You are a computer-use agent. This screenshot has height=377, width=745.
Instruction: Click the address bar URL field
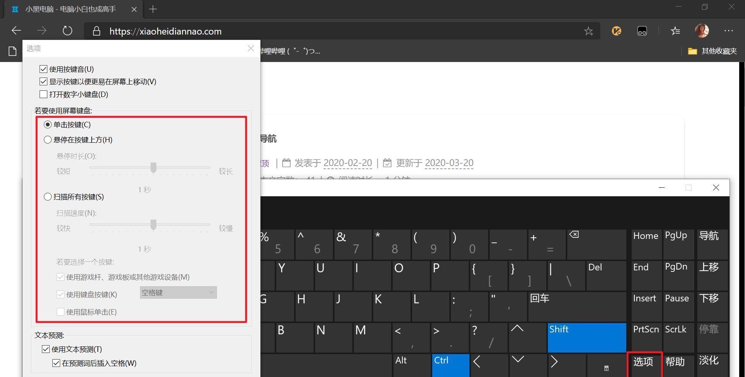click(x=341, y=31)
